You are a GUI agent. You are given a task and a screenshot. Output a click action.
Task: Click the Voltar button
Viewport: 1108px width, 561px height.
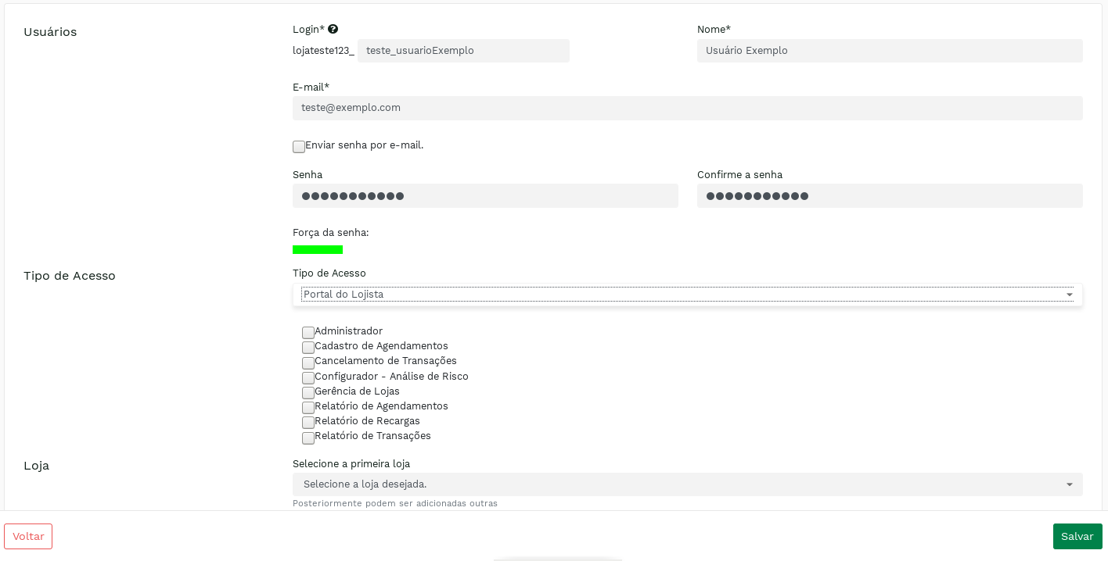pyautogui.click(x=28, y=536)
